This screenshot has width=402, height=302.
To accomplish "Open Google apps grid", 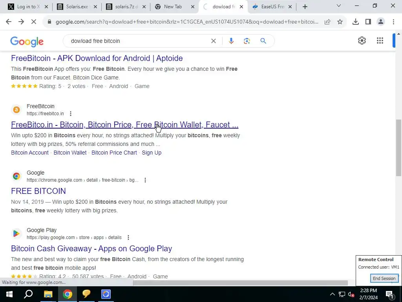I will [380, 41].
